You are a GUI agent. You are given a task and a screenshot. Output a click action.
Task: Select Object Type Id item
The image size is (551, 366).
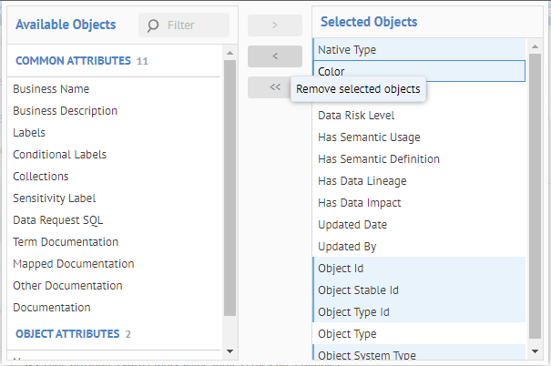(x=419, y=312)
